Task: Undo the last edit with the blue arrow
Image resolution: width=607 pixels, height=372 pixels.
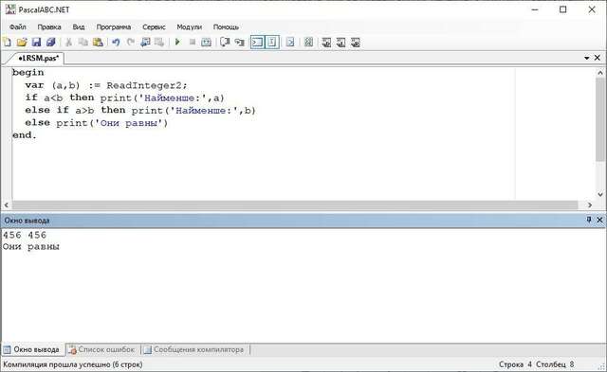Action: coord(116,42)
